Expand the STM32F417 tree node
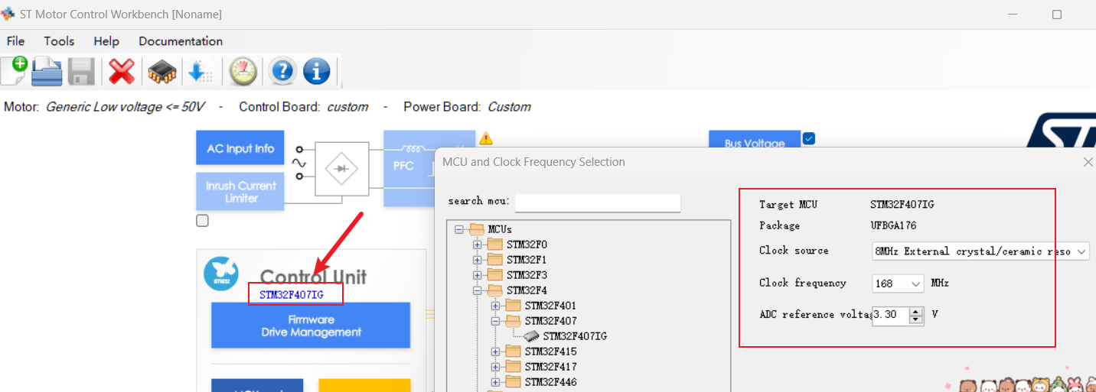The height and width of the screenshot is (392, 1096). (495, 367)
